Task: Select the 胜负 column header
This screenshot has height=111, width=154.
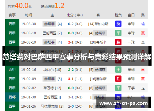Action: pos(118,15)
